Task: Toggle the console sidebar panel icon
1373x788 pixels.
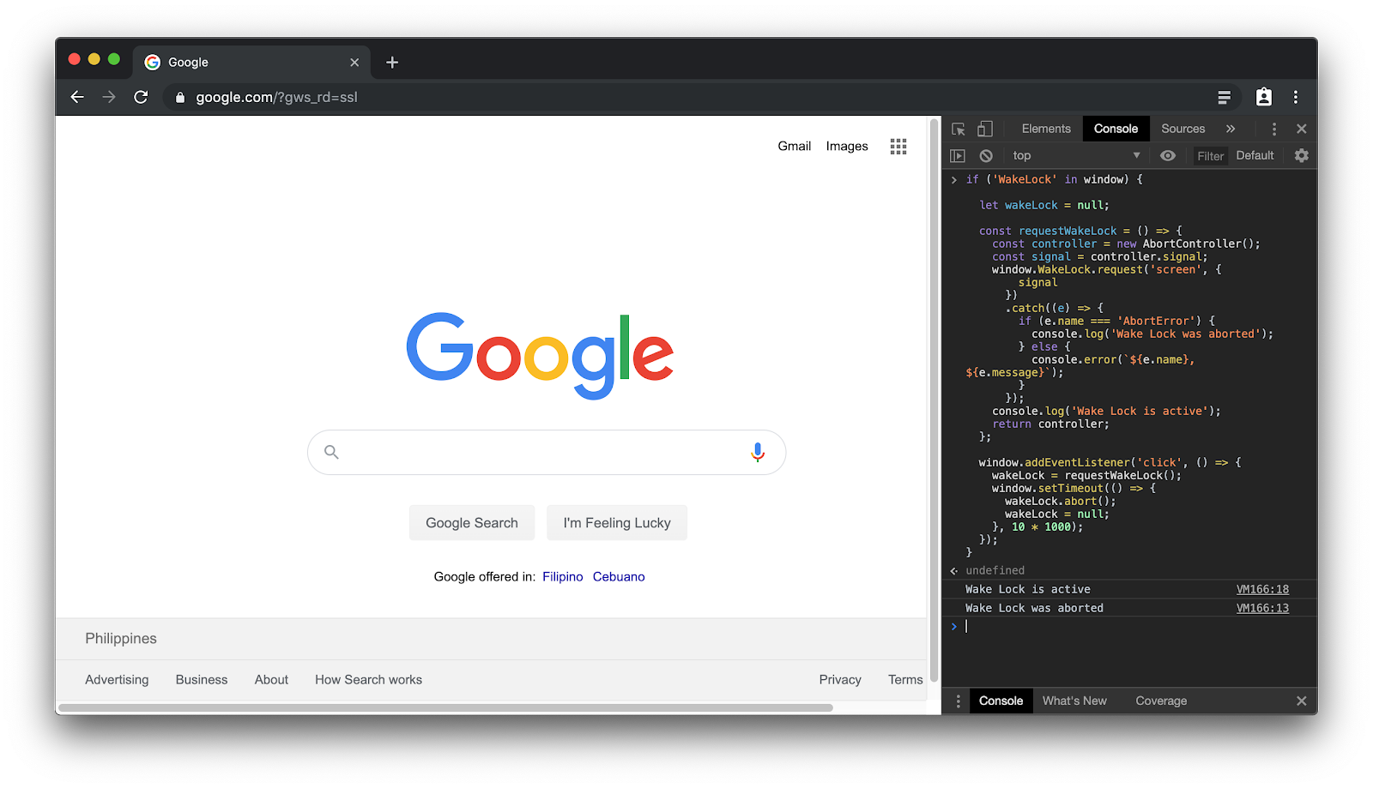Action: 958,156
